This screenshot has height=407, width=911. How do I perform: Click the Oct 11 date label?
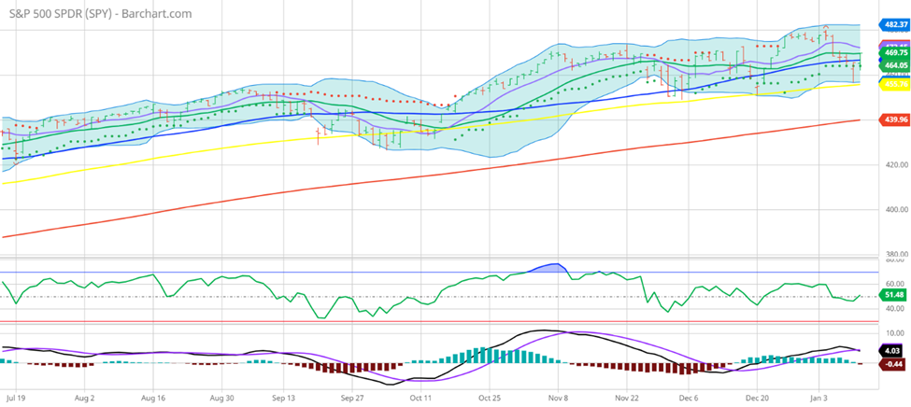[421, 400]
